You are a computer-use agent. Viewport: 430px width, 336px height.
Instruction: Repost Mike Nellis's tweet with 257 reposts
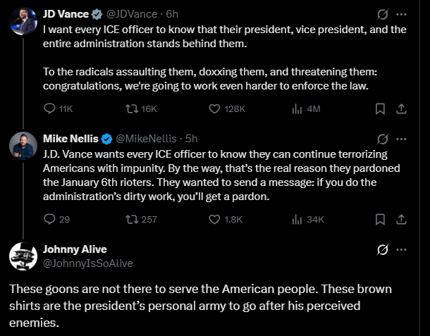pyautogui.click(x=131, y=219)
